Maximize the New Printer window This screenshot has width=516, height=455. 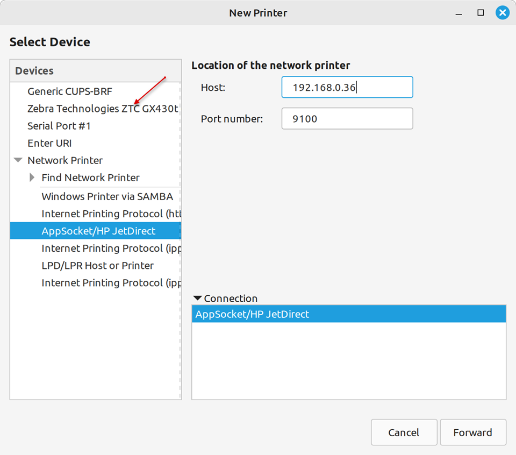pyautogui.click(x=481, y=13)
